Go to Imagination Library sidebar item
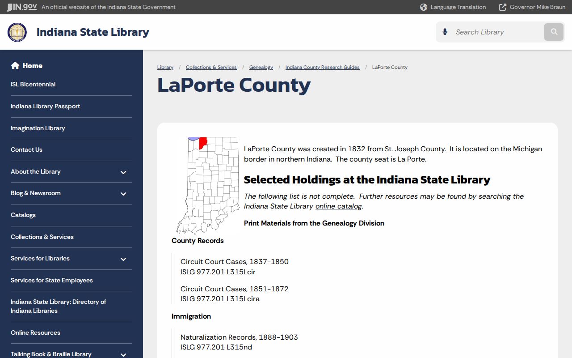The height and width of the screenshot is (358, 572). 38,128
